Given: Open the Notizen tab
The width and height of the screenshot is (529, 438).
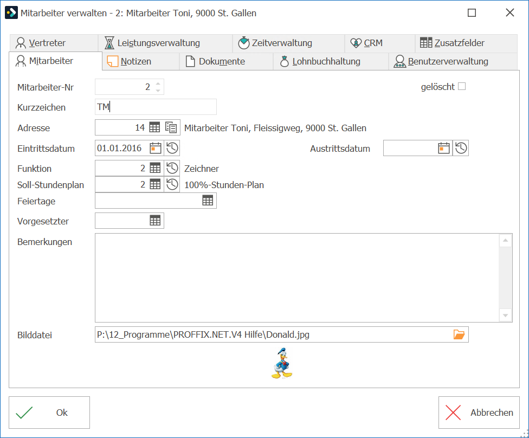Looking at the screenshot, I should point(141,61).
